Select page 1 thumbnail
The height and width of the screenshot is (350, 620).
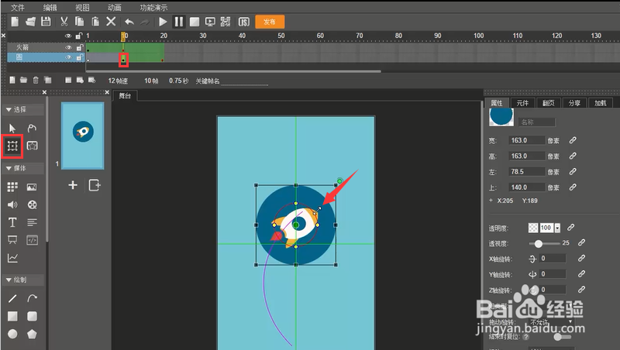point(83,136)
